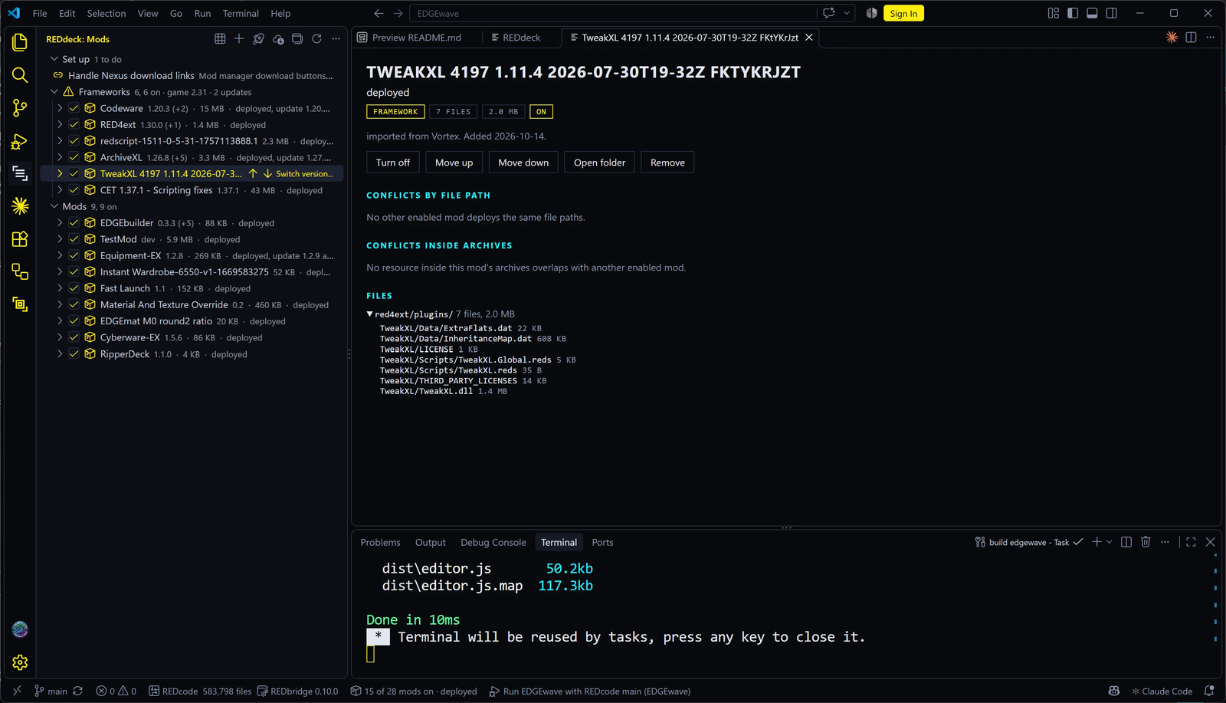Click the cloud download icon in REDdeck header
1226x703 pixels.
278,38
